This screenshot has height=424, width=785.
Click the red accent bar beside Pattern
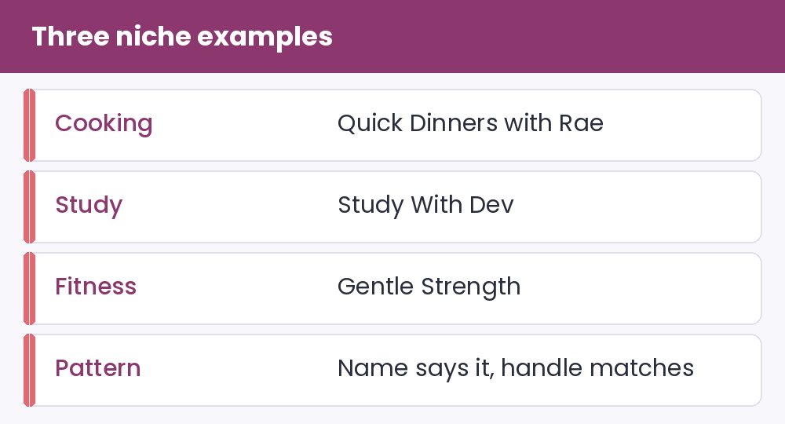pyautogui.click(x=29, y=370)
